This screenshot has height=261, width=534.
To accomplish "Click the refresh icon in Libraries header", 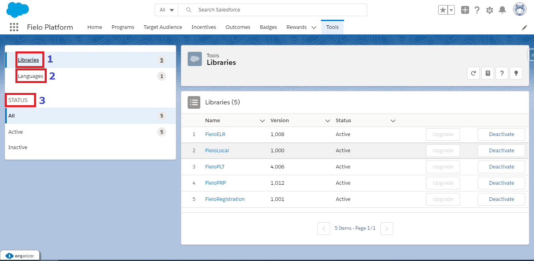I will pos(473,73).
